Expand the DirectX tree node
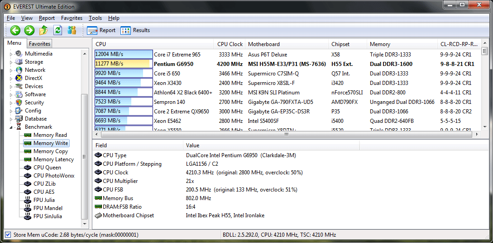The width and height of the screenshot is (493, 243). (11, 79)
